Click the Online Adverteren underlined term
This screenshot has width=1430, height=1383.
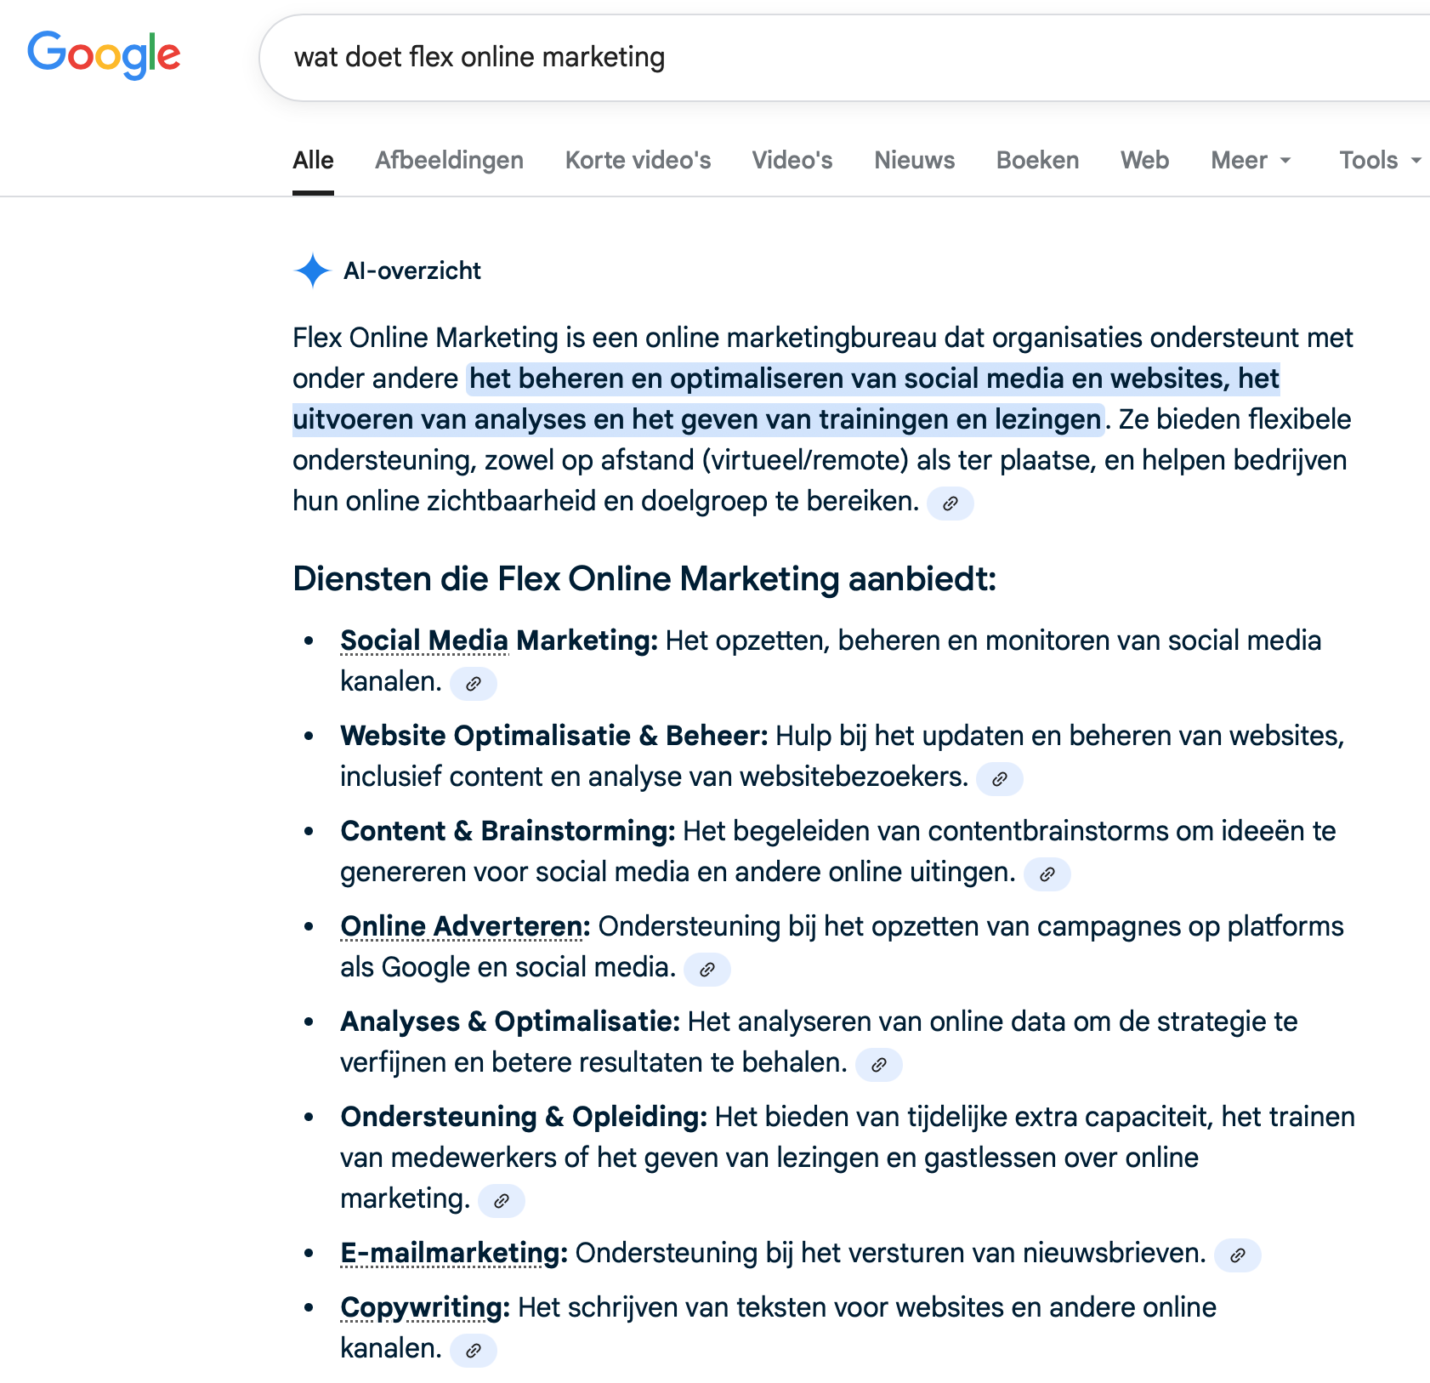(464, 926)
